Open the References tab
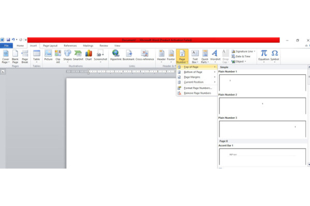Screen dimensions: 310x206 [x=70, y=45]
